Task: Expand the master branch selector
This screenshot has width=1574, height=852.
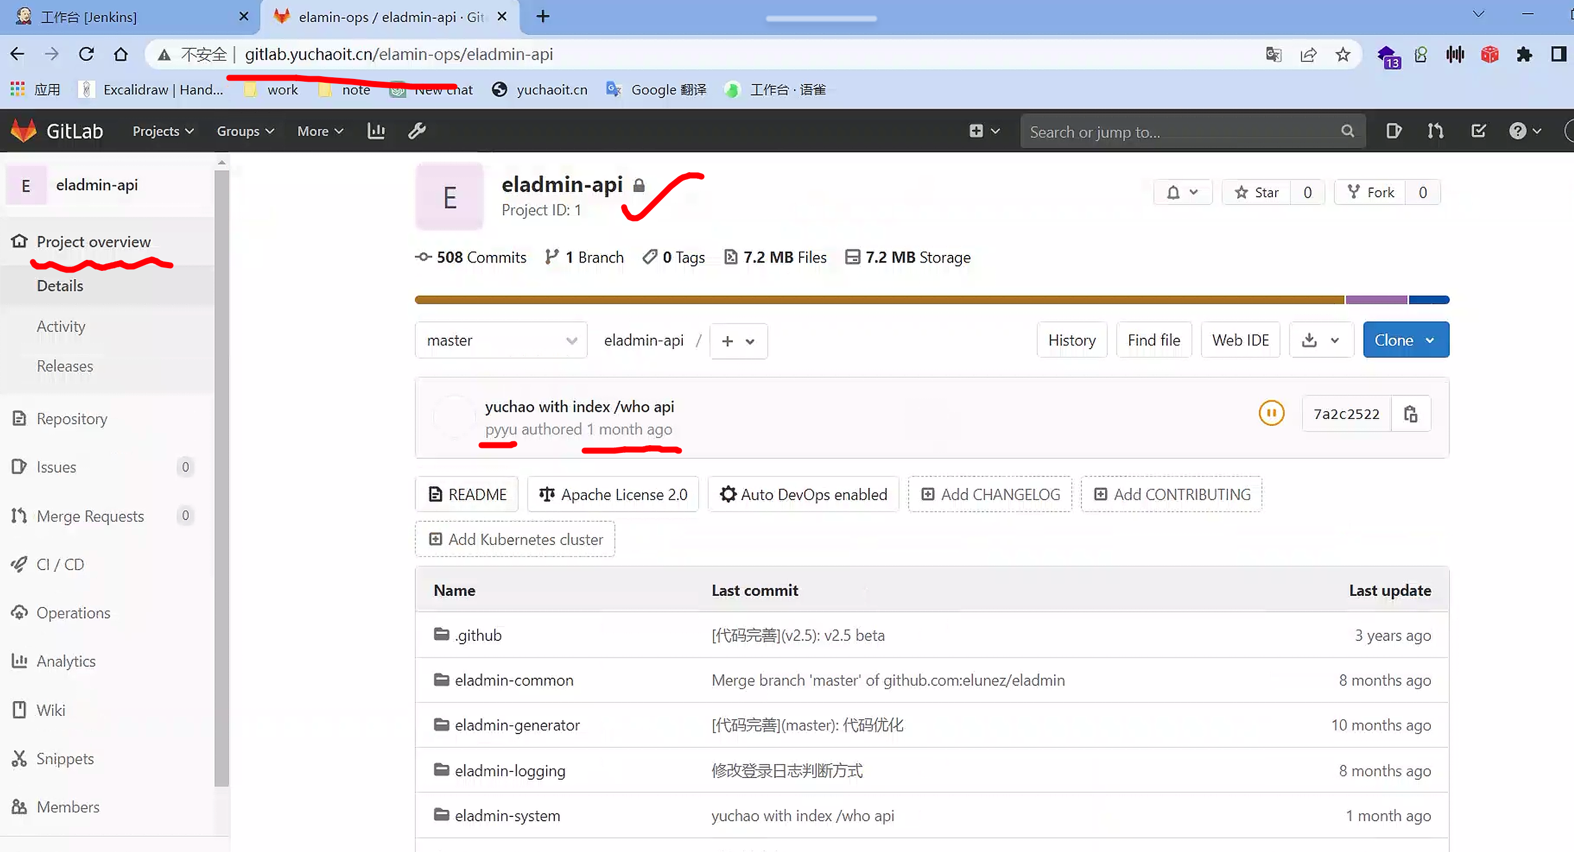Action: click(501, 340)
